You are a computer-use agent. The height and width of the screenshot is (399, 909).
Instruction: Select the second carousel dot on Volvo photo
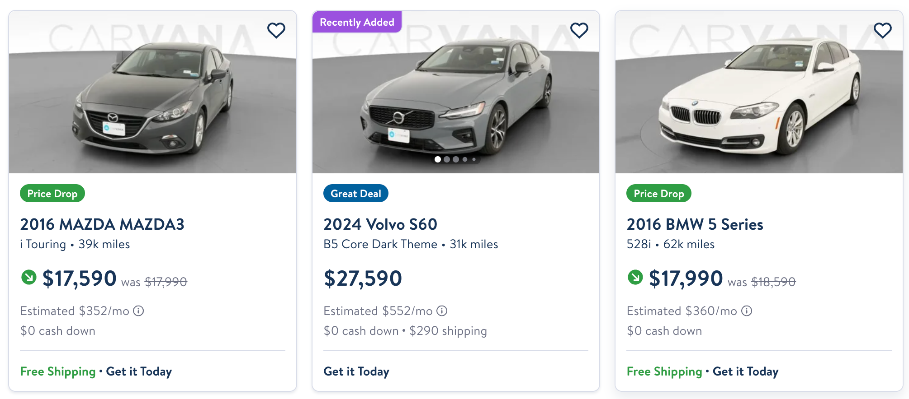tap(447, 159)
